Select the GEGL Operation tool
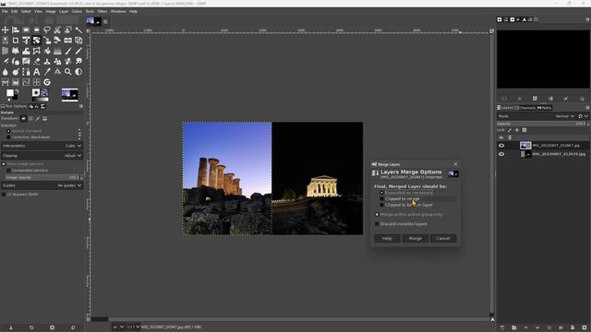This screenshot has width=591, height=332. coord(47,82)
